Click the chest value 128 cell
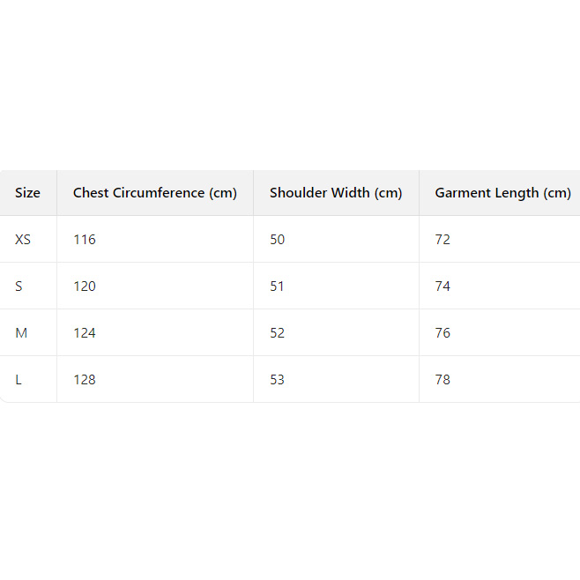Screen dimensions: 580x580 [x=85, y=380]
